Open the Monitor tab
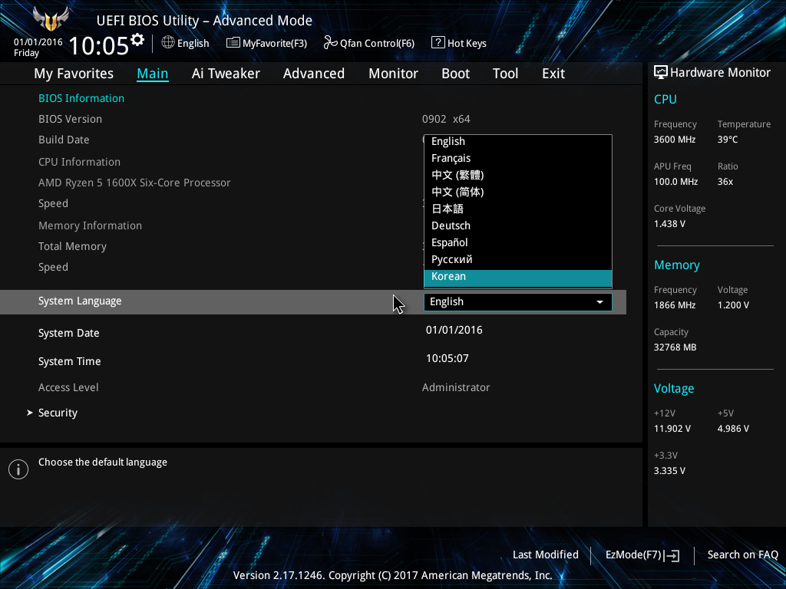 (x=393, y=74)
